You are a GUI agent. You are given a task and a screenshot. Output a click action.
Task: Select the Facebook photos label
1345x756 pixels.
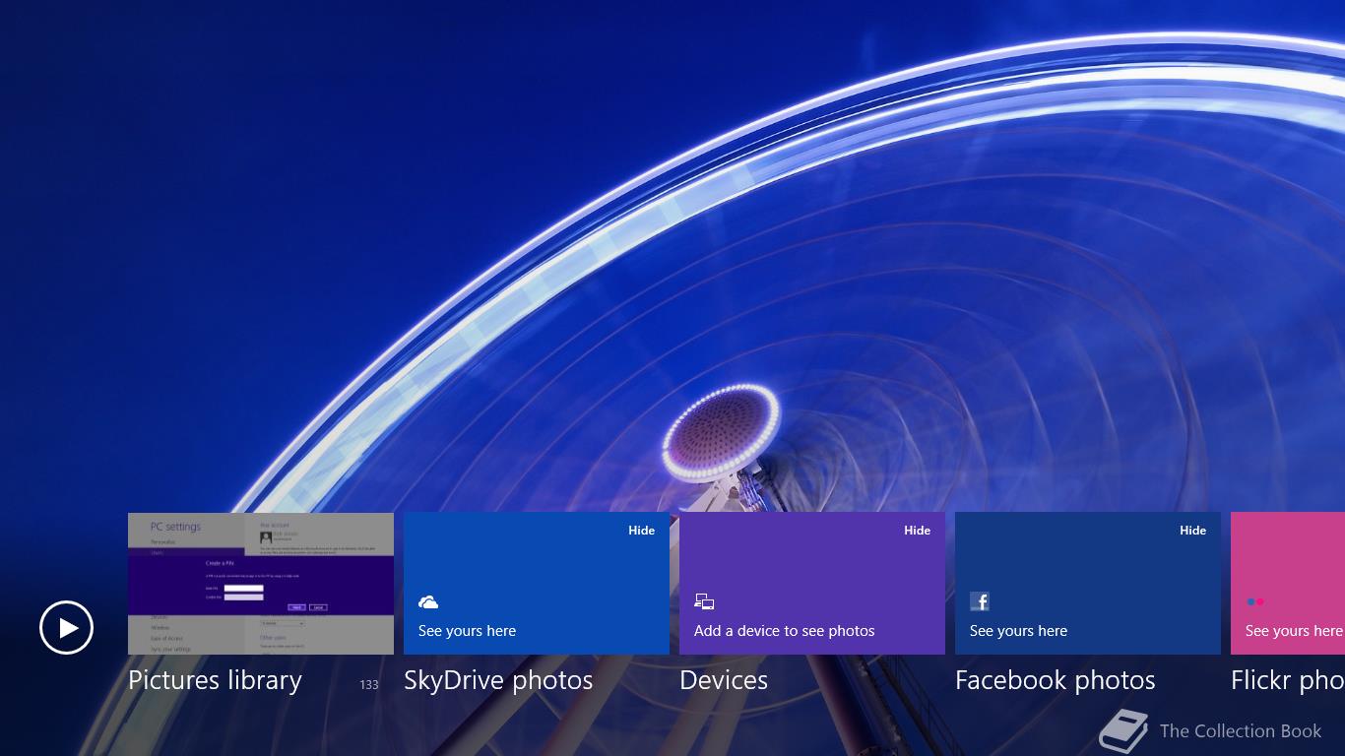1056,680
